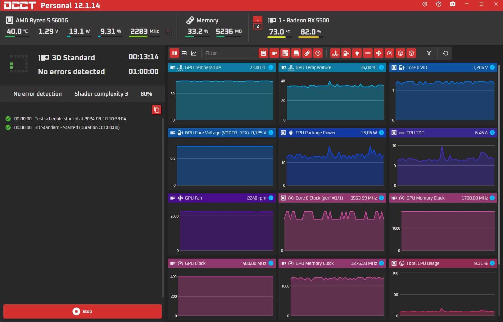
Task: Select GPU number 1
Action: pos(258,19)
